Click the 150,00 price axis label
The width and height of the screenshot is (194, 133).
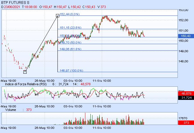(x=183, y=41)
